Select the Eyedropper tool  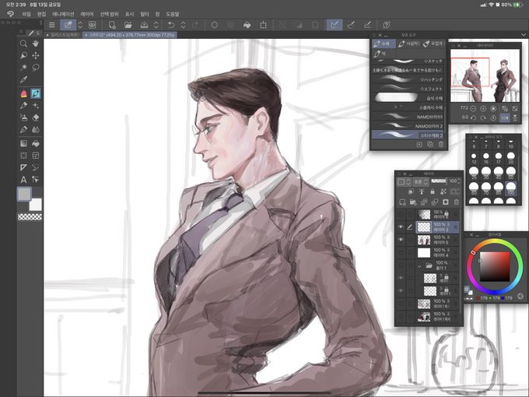pyautogui.click(x=23, y=80)
